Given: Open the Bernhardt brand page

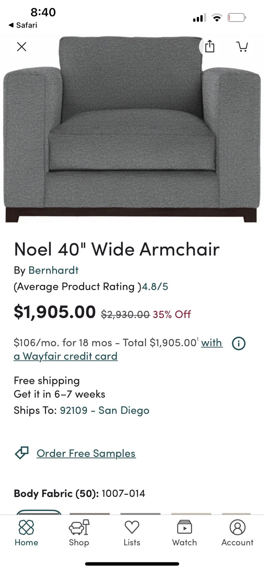Looking at the screenshot, I should coord(53,270).
